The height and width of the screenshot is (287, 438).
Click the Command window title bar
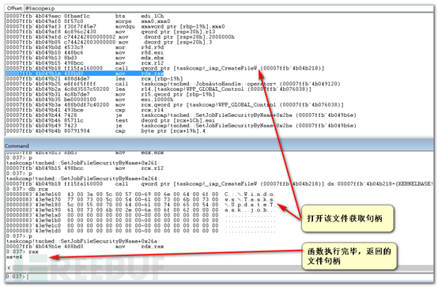[x=219, y=146]
